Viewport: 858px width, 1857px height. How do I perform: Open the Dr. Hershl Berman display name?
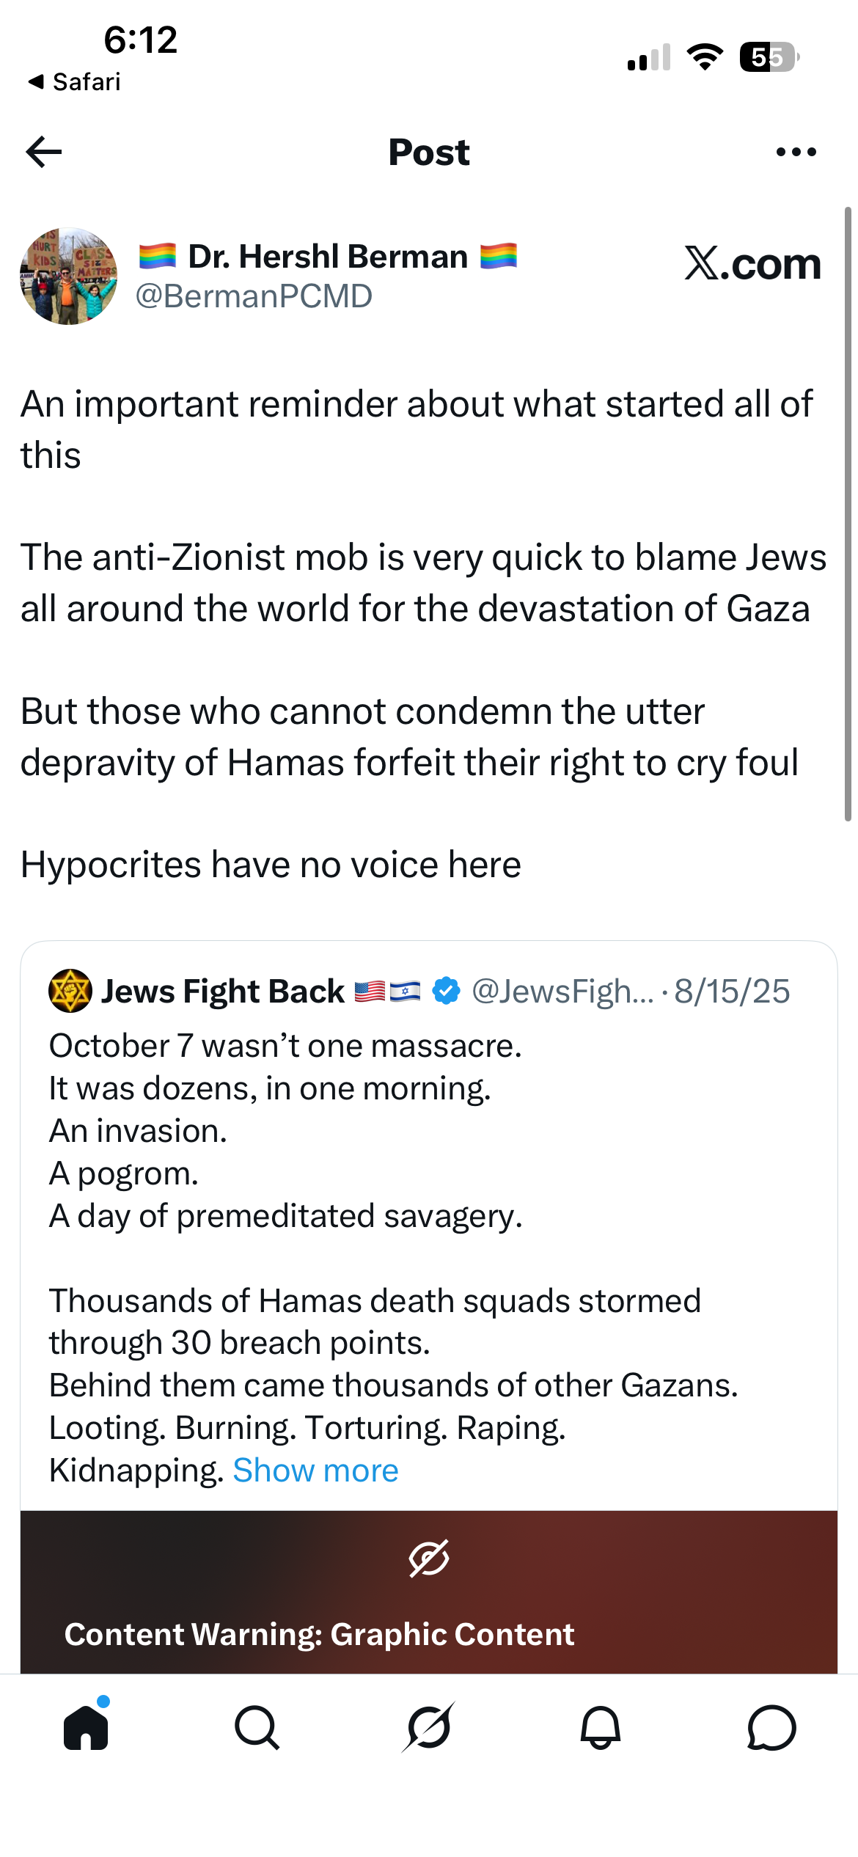click(328, 257)
